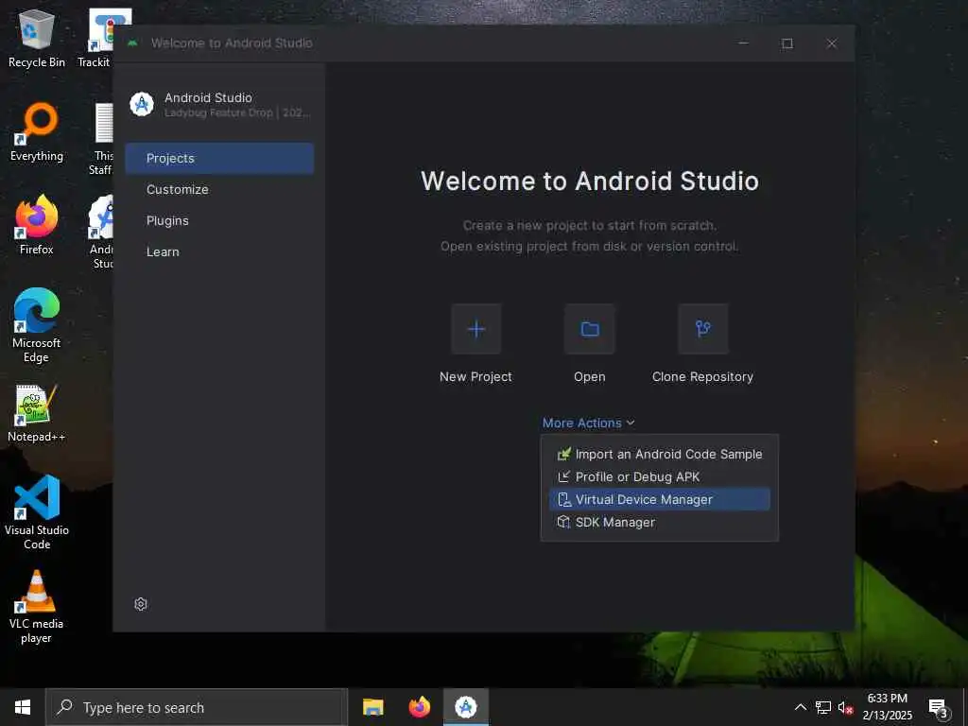Screen dimensions: 968x726
Task: Click the Open label under folder
Action: (x=590, y=376)
